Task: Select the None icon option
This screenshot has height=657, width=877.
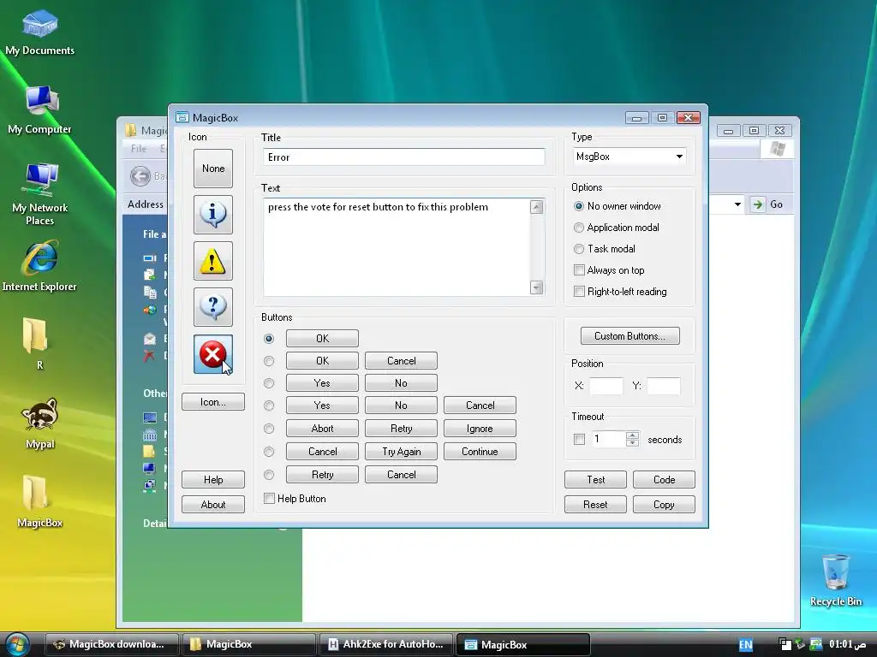Action: click(x=213, y=169)
